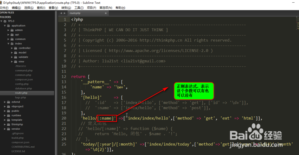
Task: Open database.php in sidebar
Action: [23, 88]
